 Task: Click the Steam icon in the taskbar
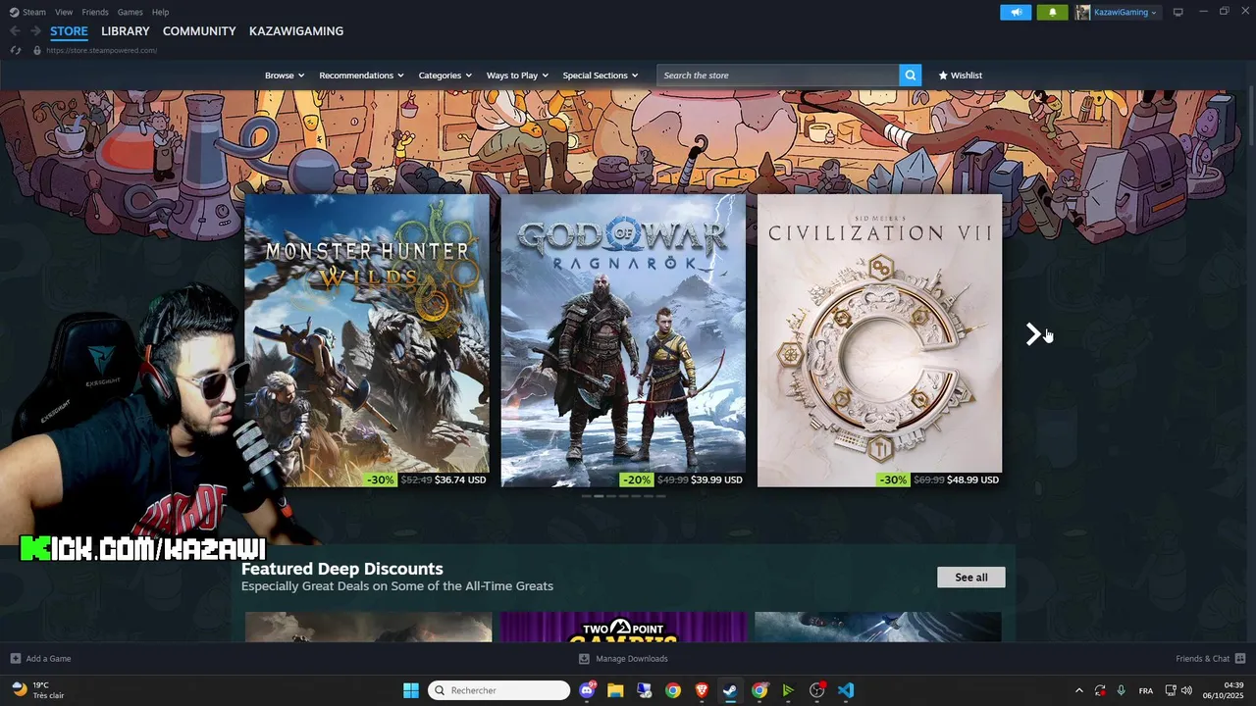730,690
